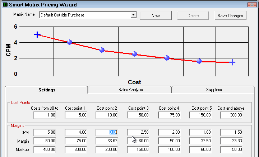Click the Markup row label
The image size is (259, 157).
(x=22, y=149)
